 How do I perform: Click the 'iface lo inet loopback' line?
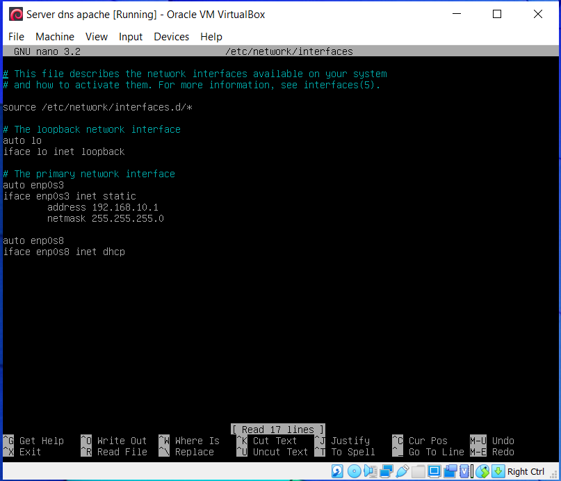click(64, 152)
